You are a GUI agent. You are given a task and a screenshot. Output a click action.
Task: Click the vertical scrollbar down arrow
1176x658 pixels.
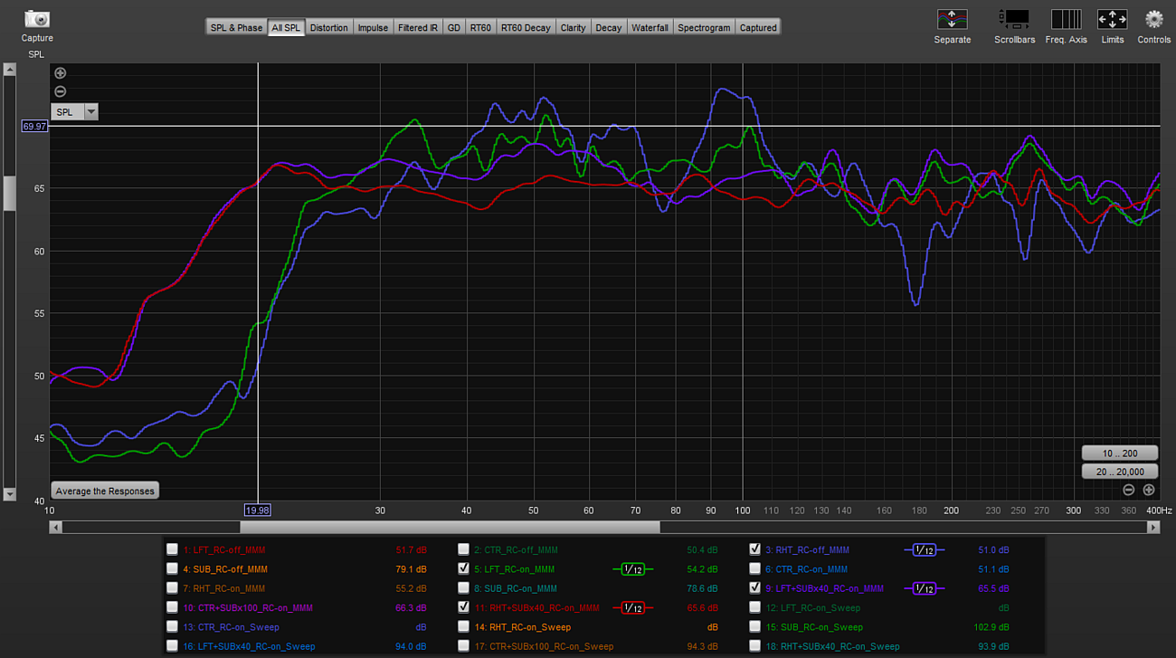coord(9,494)
